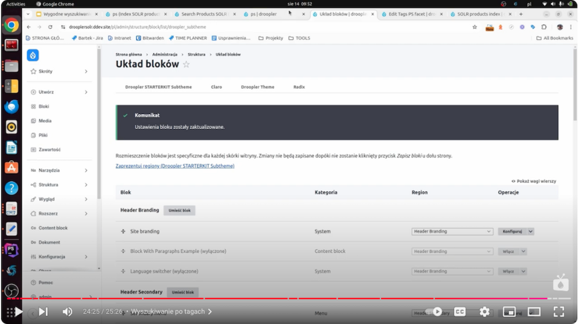Click the Droopler logo in sidebar
Viewport: 579px width, 324px height.
(33, 56)
